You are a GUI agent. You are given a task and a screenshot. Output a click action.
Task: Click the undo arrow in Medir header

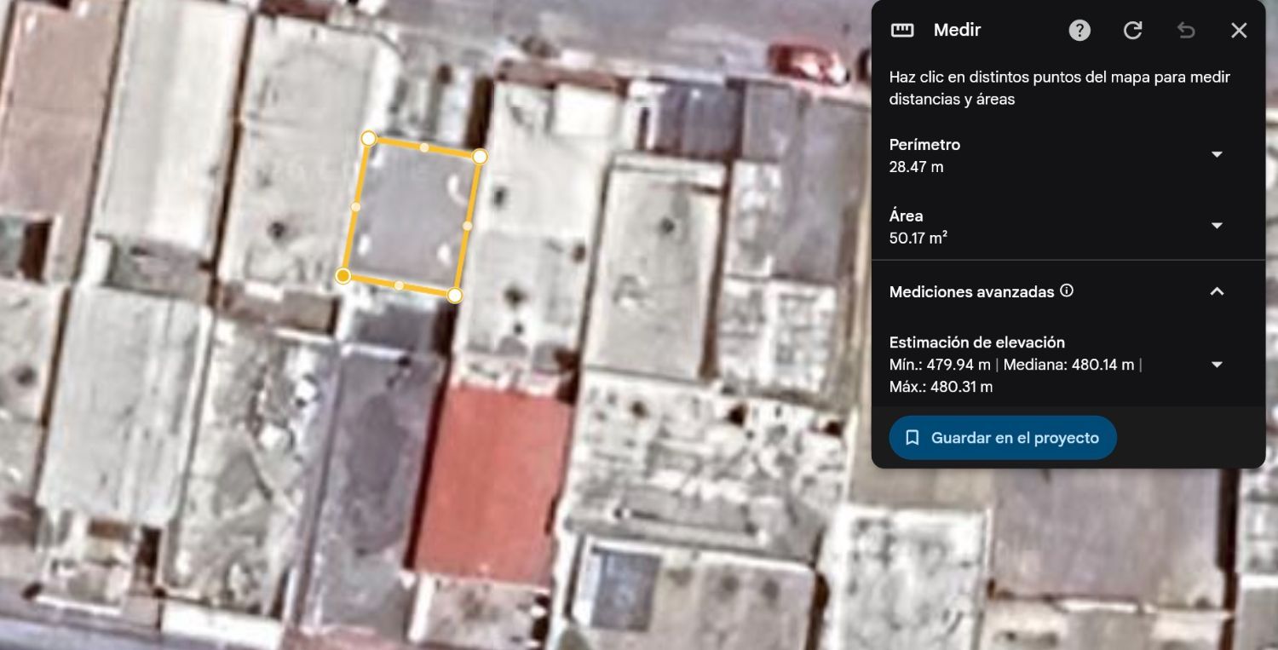[x=1186, y=31]
